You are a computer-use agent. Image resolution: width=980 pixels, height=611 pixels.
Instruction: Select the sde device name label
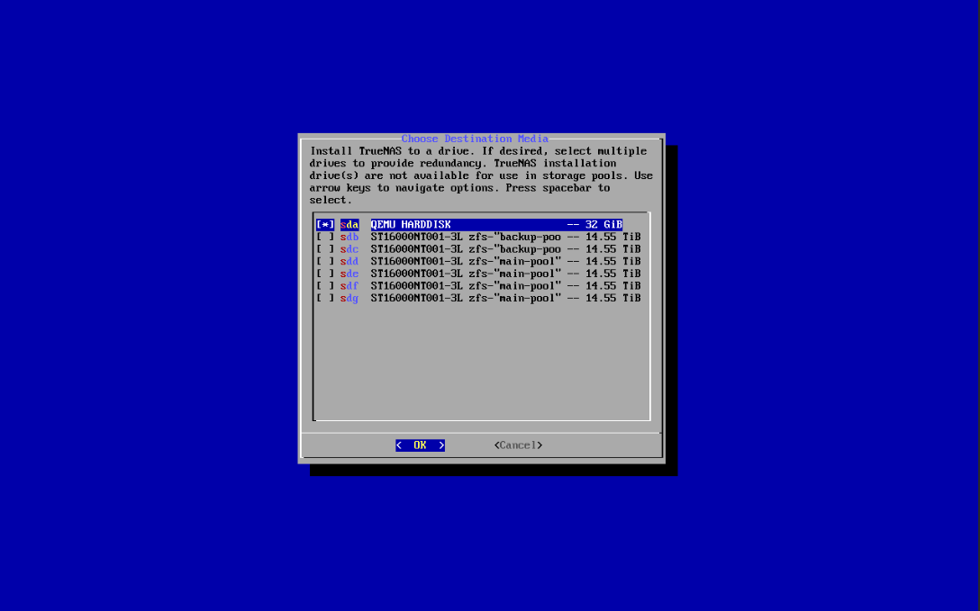349,274
